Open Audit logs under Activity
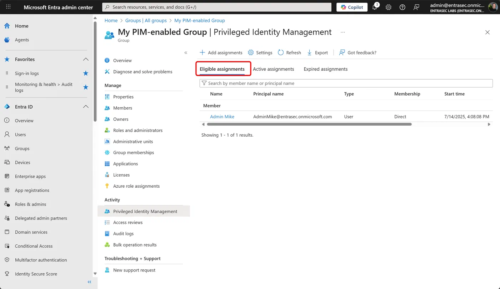The width and height of the screenshot is (500, 289). pos(123,233)
